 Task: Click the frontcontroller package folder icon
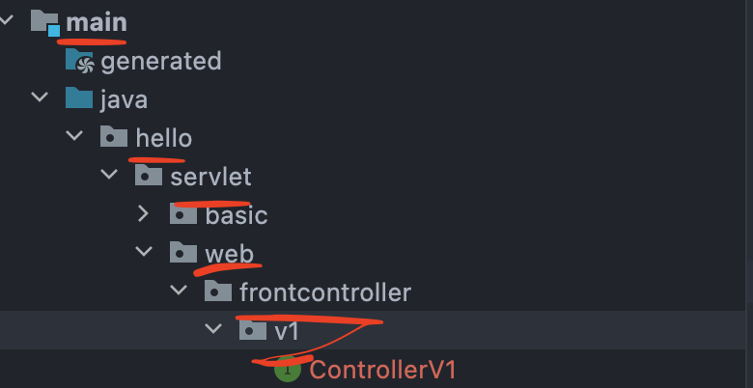(x=218, y=291)
